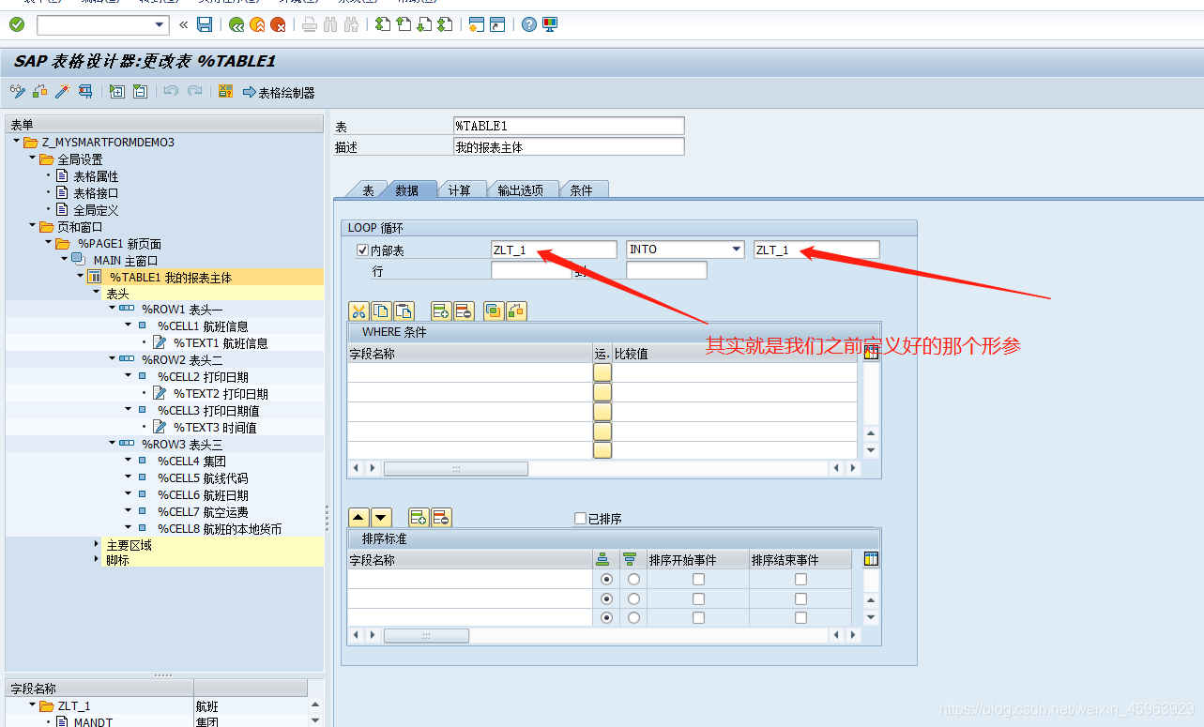1204x727 pixels.
Task: Create a new session with the window star icon
Action: pos(477,25)
